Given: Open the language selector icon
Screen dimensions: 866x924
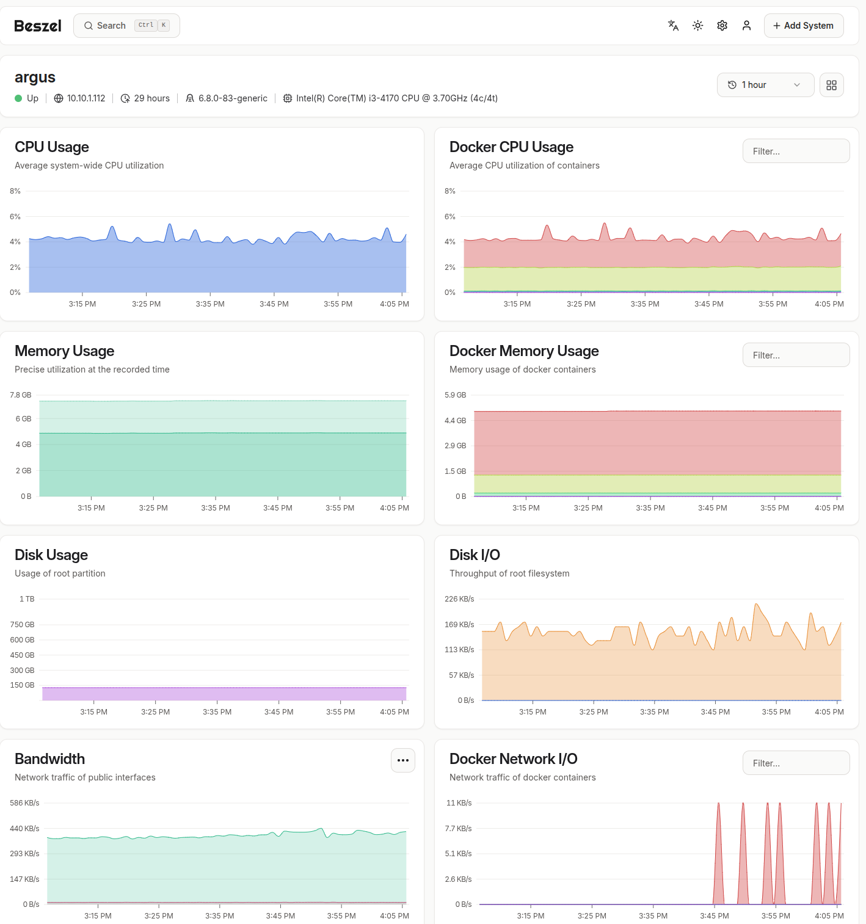Looking at the screenshot, I should click(x=673, y=26).
